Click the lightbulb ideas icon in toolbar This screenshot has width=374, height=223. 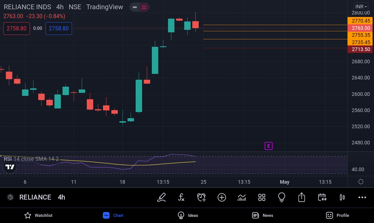(x=282, y=197)
